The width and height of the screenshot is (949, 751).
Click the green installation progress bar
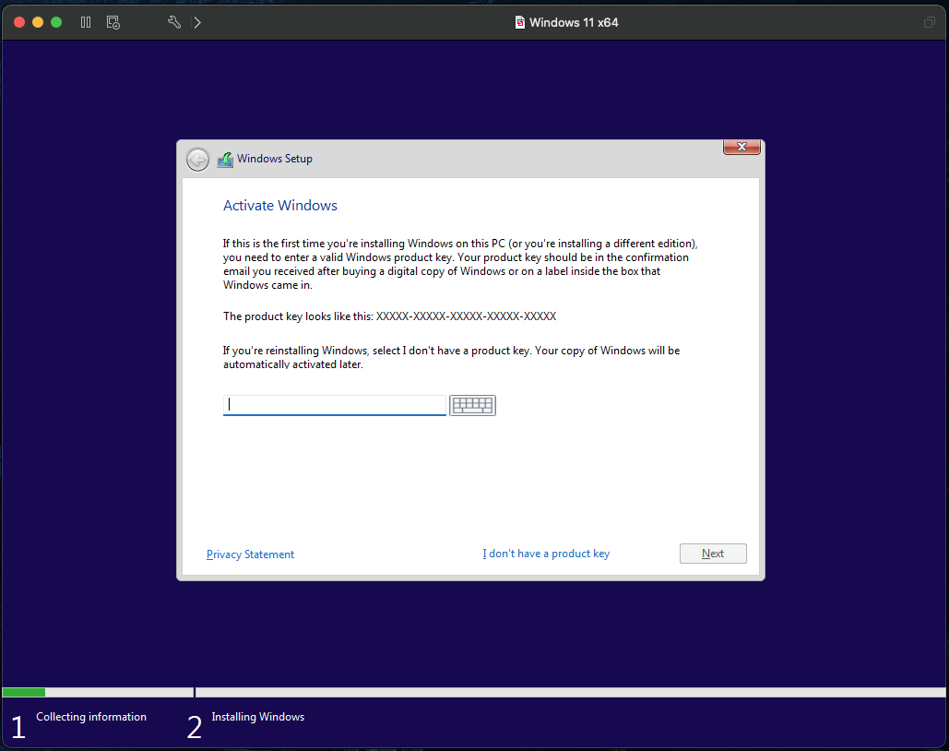pyautogui.click(x=24, y=692)
